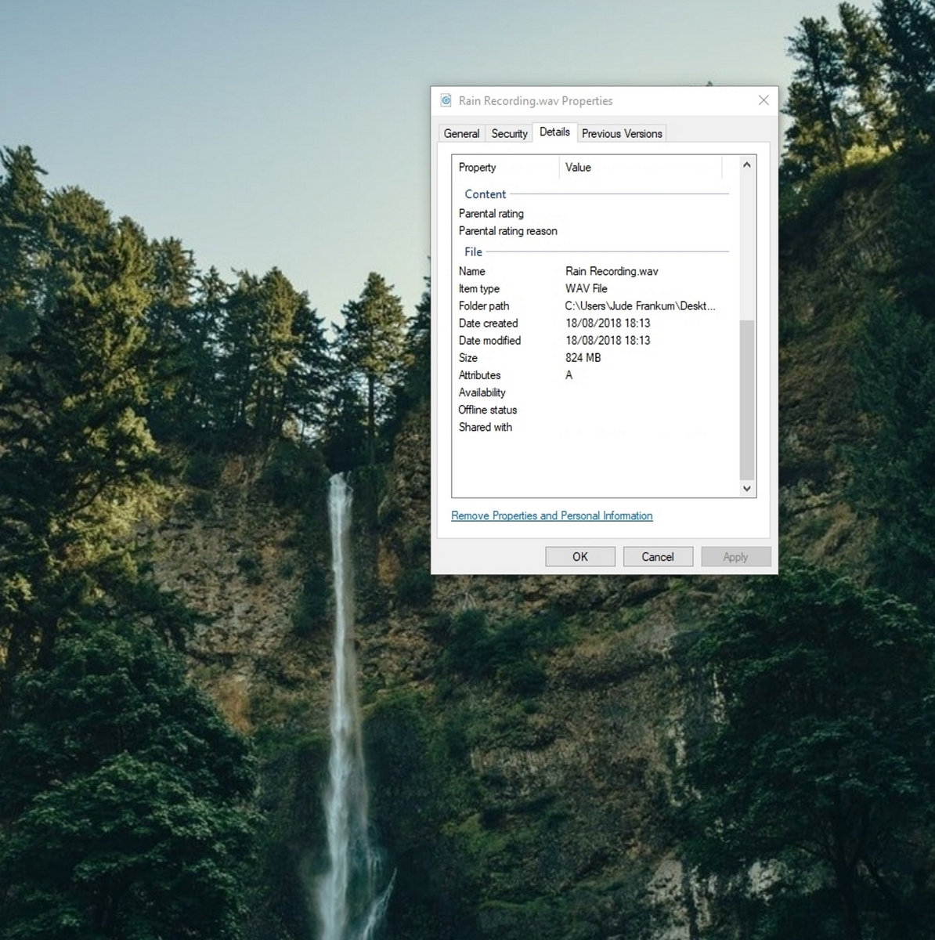Click the scroll up arrow in details list

[x=746, y=165]
